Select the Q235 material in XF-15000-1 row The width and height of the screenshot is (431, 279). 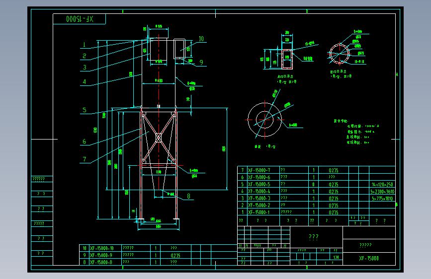pos(334,212)
